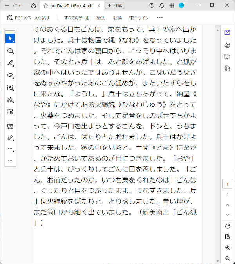Click PDF スペースを試す
The width and height of the screenshot is (235, 264).
pyautogui.click(x=29, y=18)
